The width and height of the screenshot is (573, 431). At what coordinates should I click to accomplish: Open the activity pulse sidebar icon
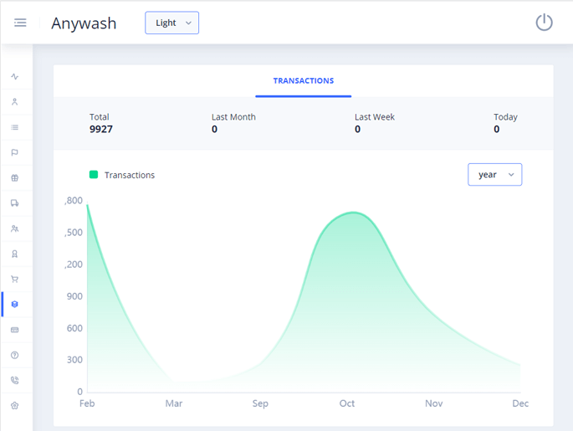[15, 77]
